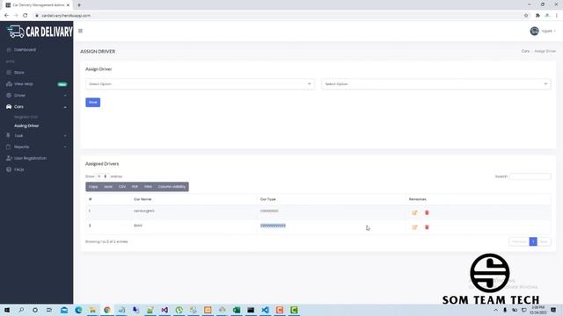Open the first Select Option dropdown
This screenshot has height=316, width=563.
(200, 84)
